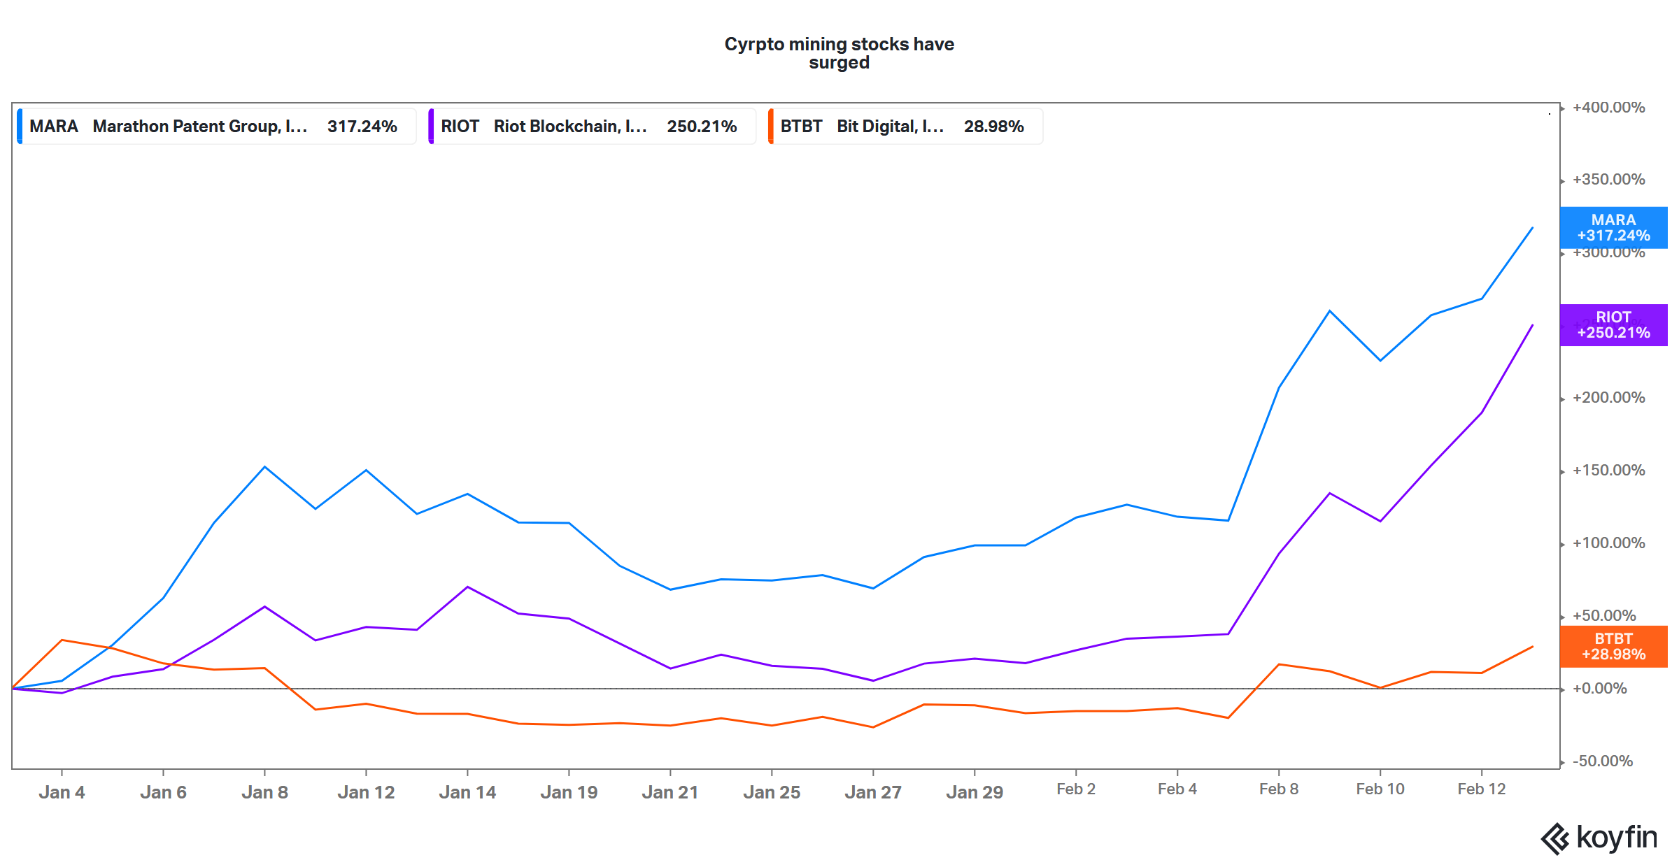
Task: Click the BTBT Bit Digital legend item
Action: 905,127
